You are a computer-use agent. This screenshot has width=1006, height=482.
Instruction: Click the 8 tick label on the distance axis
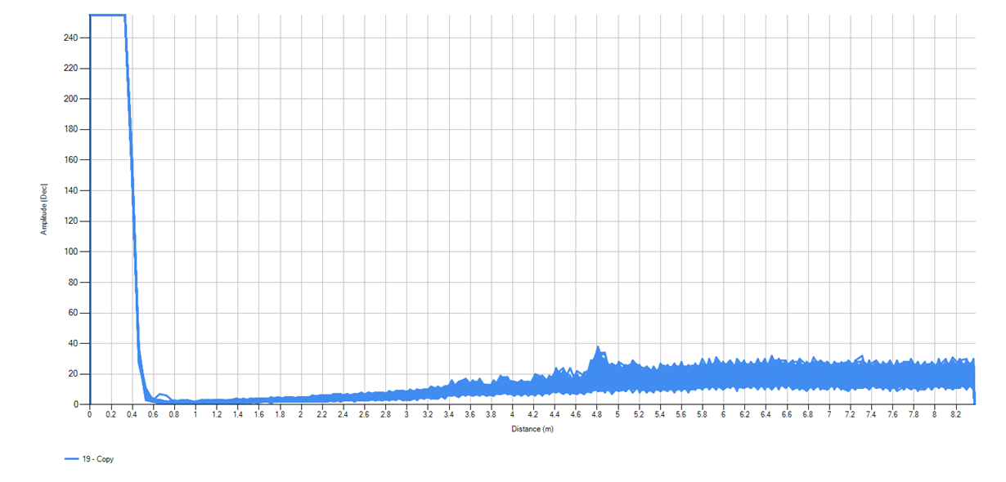(935, 415)
